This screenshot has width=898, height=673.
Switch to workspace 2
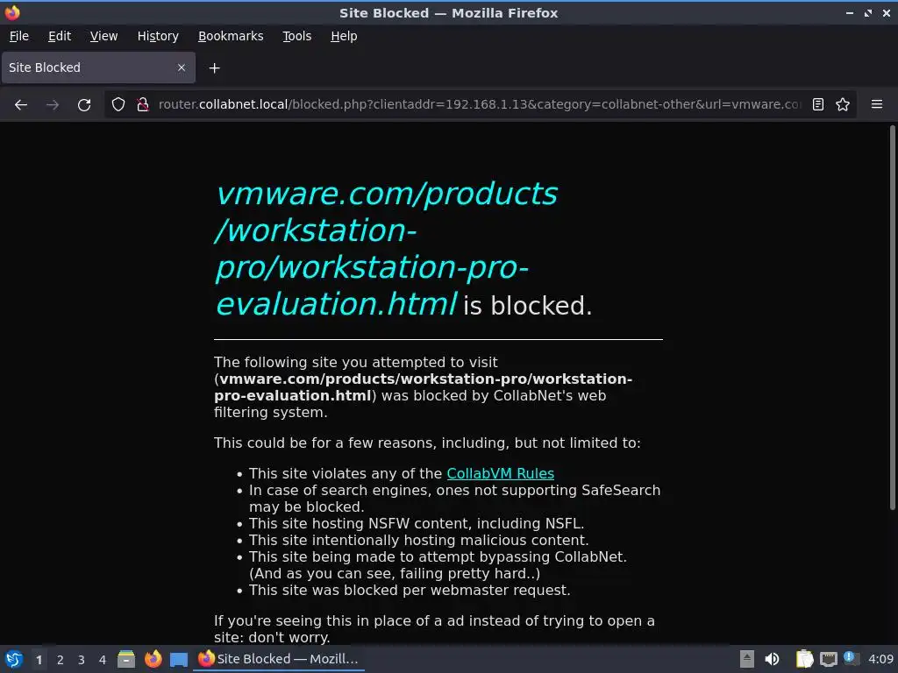point(61,660)
